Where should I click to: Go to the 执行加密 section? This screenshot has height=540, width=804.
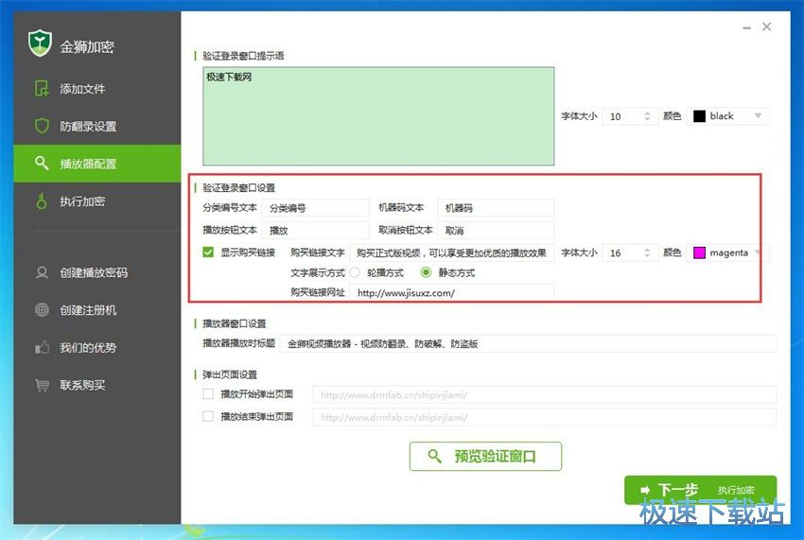tap(96, 201)
